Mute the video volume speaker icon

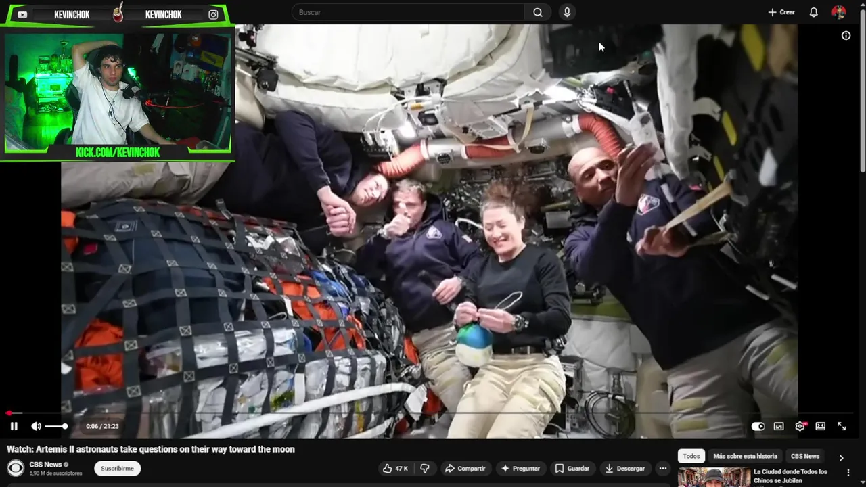click(36, 426)
